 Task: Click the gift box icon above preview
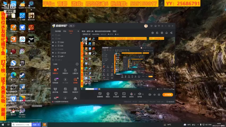click(x=153, y=33)
